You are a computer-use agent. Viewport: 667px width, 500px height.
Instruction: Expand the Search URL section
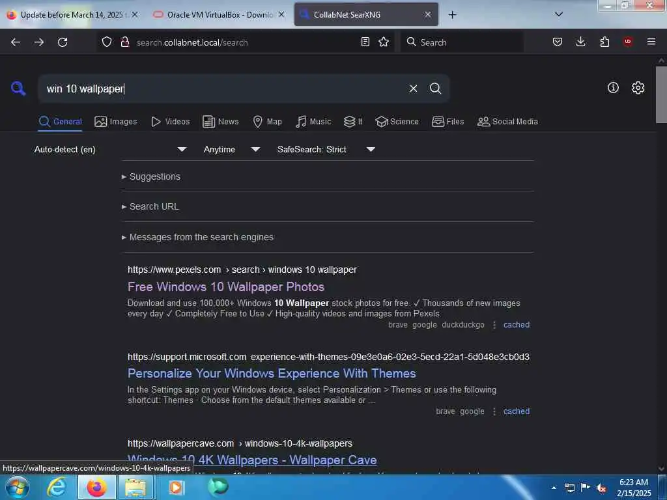coord(150,206)
